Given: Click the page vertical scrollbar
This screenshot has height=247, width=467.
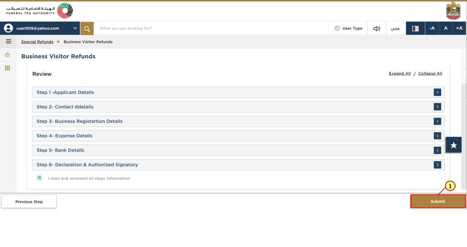Looking at the screenshot, I should [x=464, y=136].
